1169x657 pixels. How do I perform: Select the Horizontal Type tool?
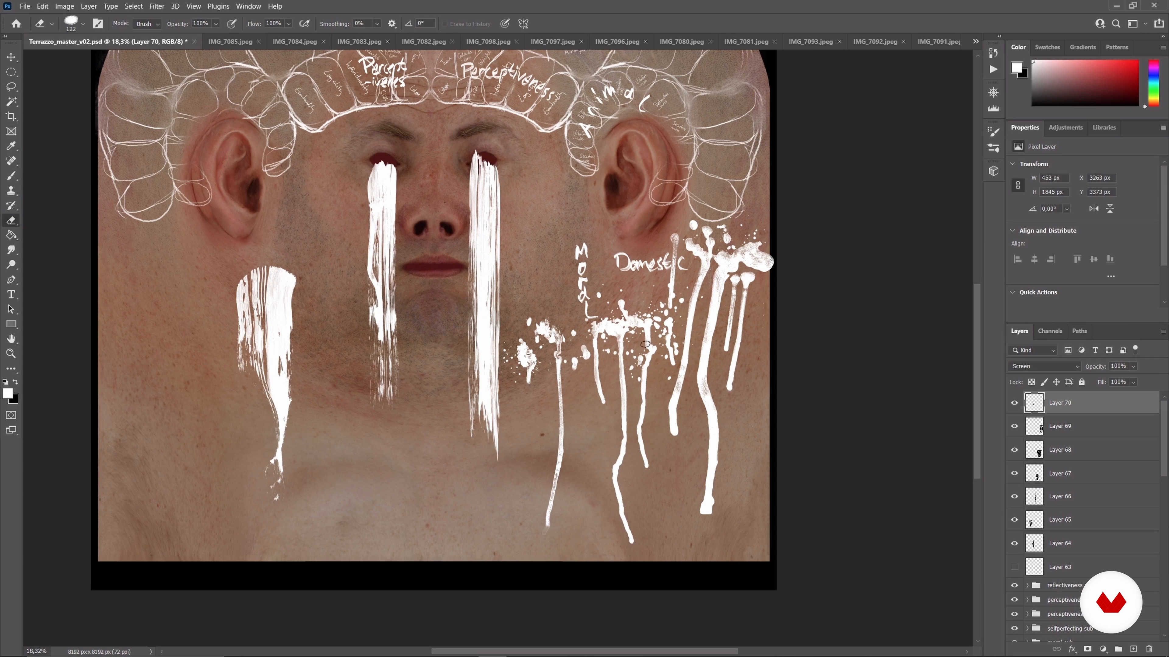click(x=11, y=295)
